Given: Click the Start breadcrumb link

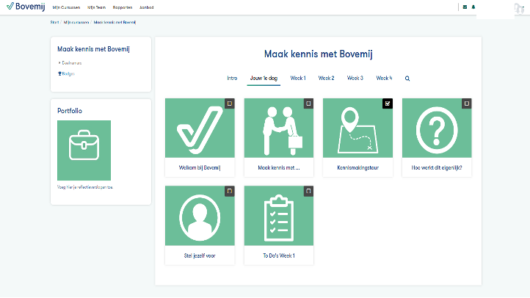Looking at the screenshot, I should [x=54, y=23].
